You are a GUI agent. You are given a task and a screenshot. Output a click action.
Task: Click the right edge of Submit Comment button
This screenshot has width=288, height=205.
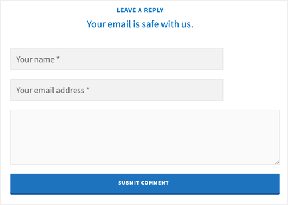[276, 184]
